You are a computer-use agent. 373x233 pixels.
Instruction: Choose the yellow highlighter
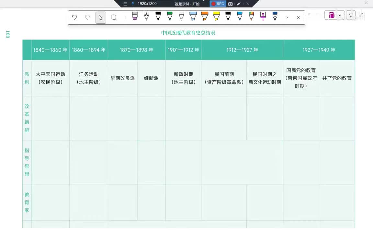pyautogui.click(x=216, y=16)
